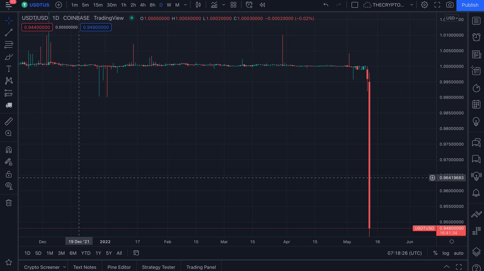Expand the indicators favorites dropdown arrow
The height and width of the screenshot is (271, 484).
223,5
